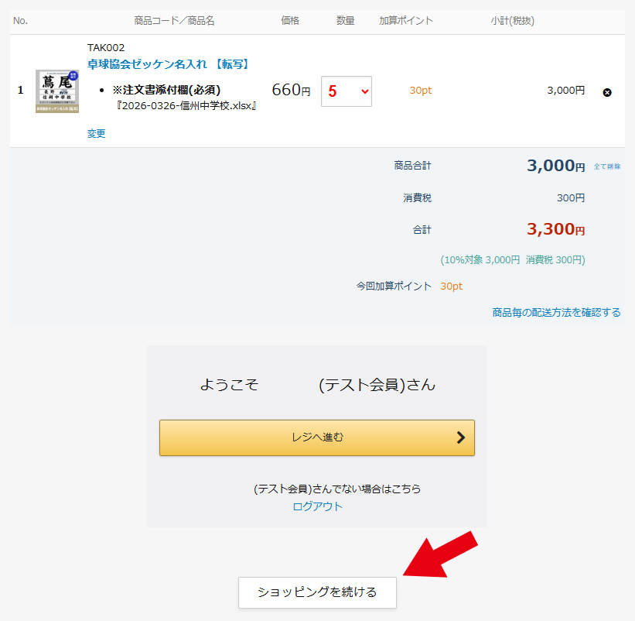
Task: Proceed to checkout via the レジへ進む label
Action: coord(317,437)
